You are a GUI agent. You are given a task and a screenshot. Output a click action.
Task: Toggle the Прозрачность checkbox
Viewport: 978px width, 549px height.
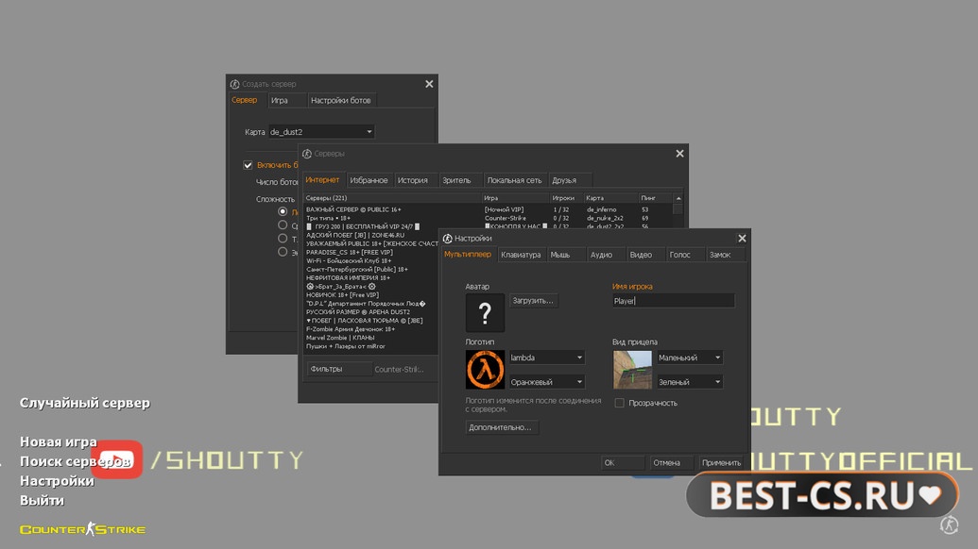coord(619,403)
